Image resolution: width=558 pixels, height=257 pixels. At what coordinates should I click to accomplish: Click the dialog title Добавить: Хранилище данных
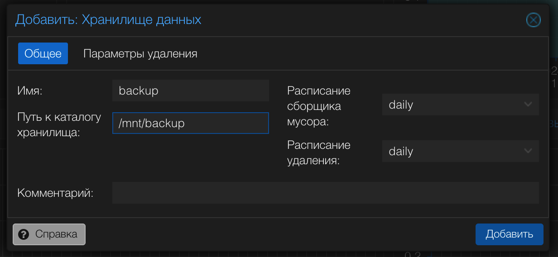tap(108, 20)
